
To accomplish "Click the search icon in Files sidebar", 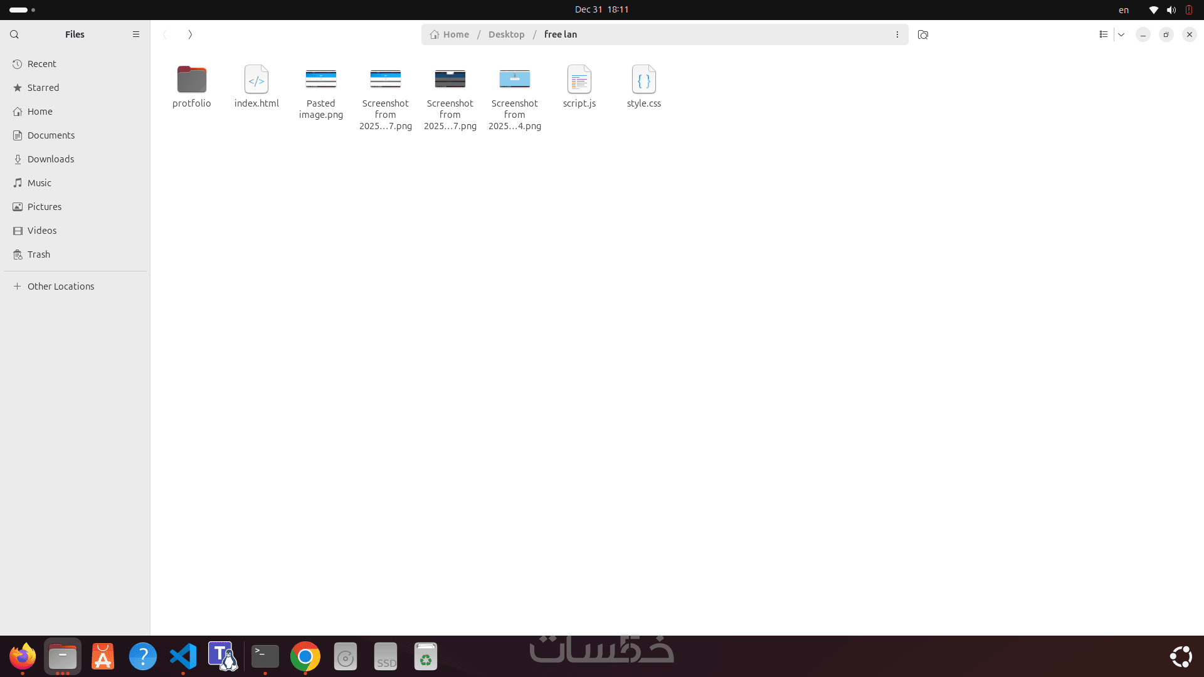I will (14, 34).
